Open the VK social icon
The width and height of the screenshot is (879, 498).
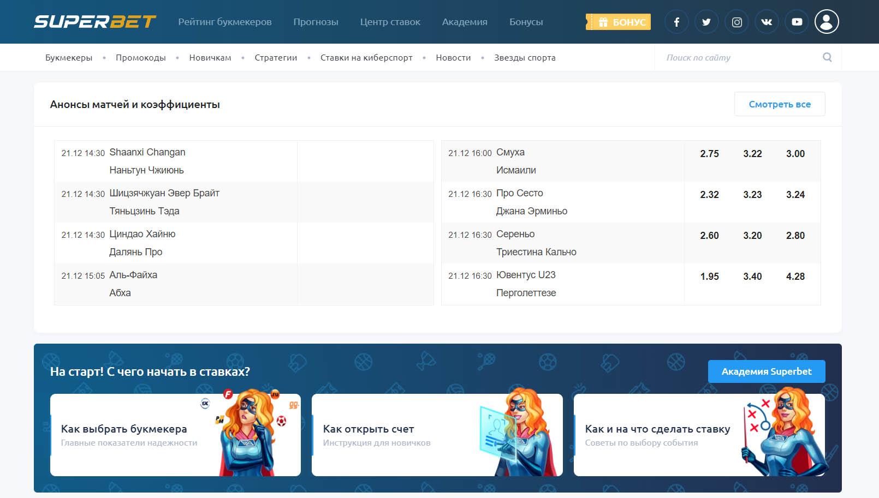767,22
